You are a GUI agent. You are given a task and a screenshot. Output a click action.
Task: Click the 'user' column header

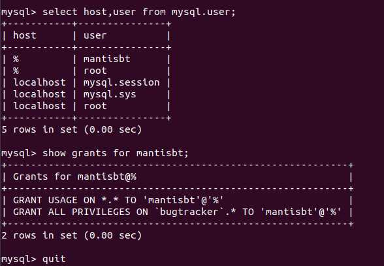click(95, 36)
